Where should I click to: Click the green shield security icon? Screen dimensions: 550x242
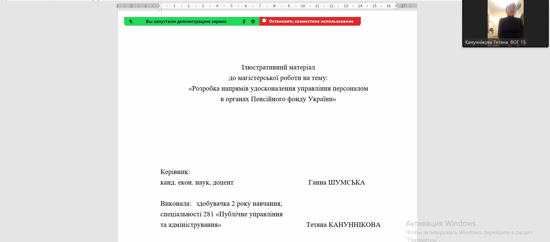point(253,21)
